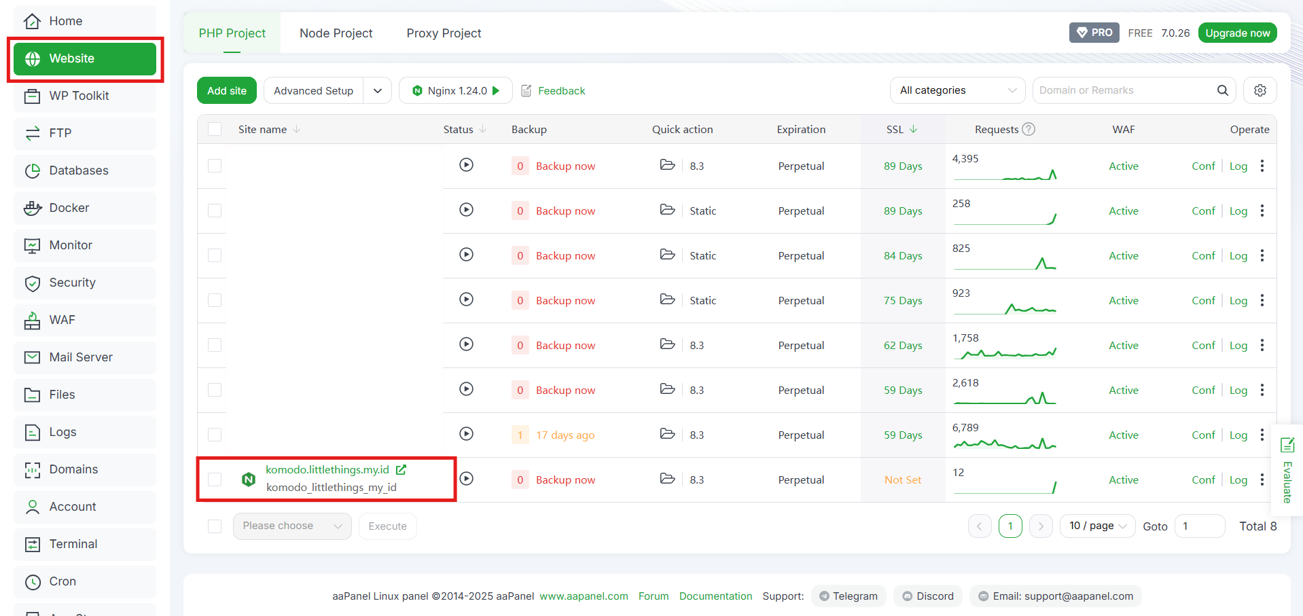Image resolution: width=1303 pixels, height=616 pixels.
Task: Click Backup now in 59 Days 2,618 row
Action: click(565, 390)
